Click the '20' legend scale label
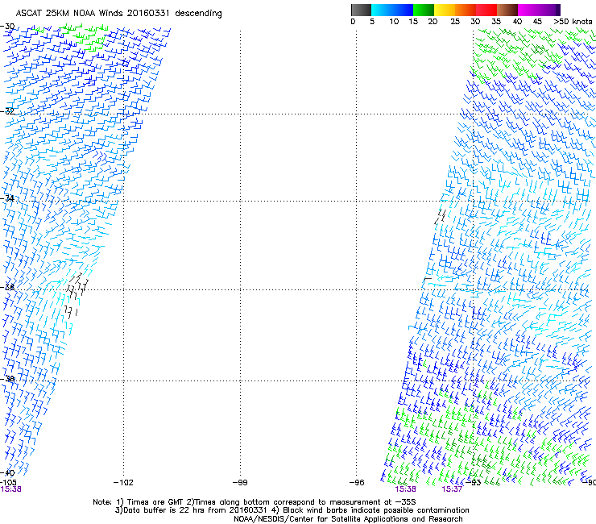 [x=433, y=22]
